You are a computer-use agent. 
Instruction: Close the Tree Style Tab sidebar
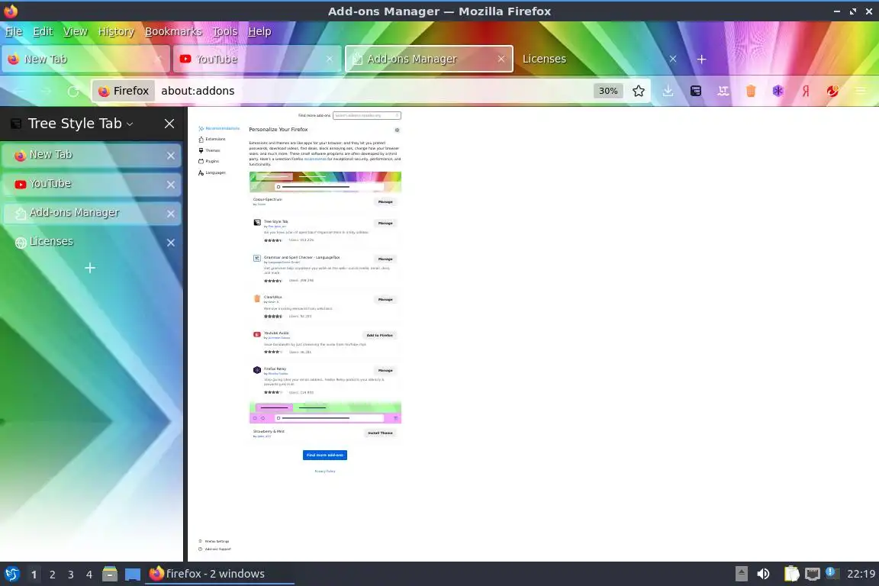(x=169, y=124)
